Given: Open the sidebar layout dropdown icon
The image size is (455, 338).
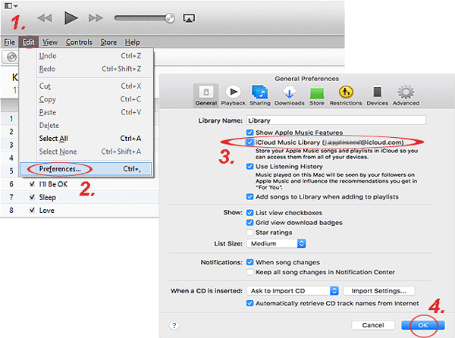Looking at the screenshot, I should 11,6.
